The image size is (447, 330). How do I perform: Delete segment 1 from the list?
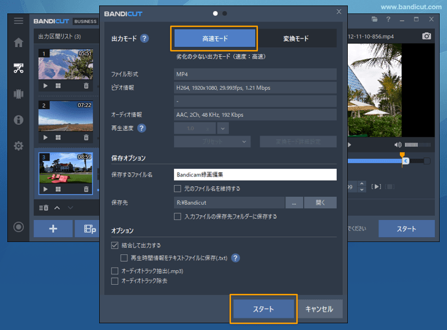tap(86, 86)
